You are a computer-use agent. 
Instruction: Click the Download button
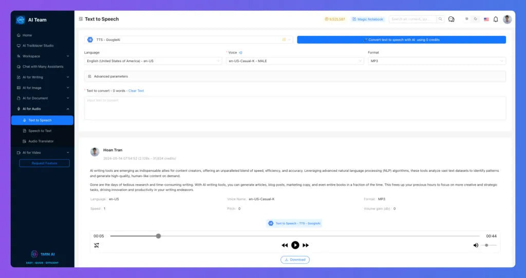click(295, 260)
